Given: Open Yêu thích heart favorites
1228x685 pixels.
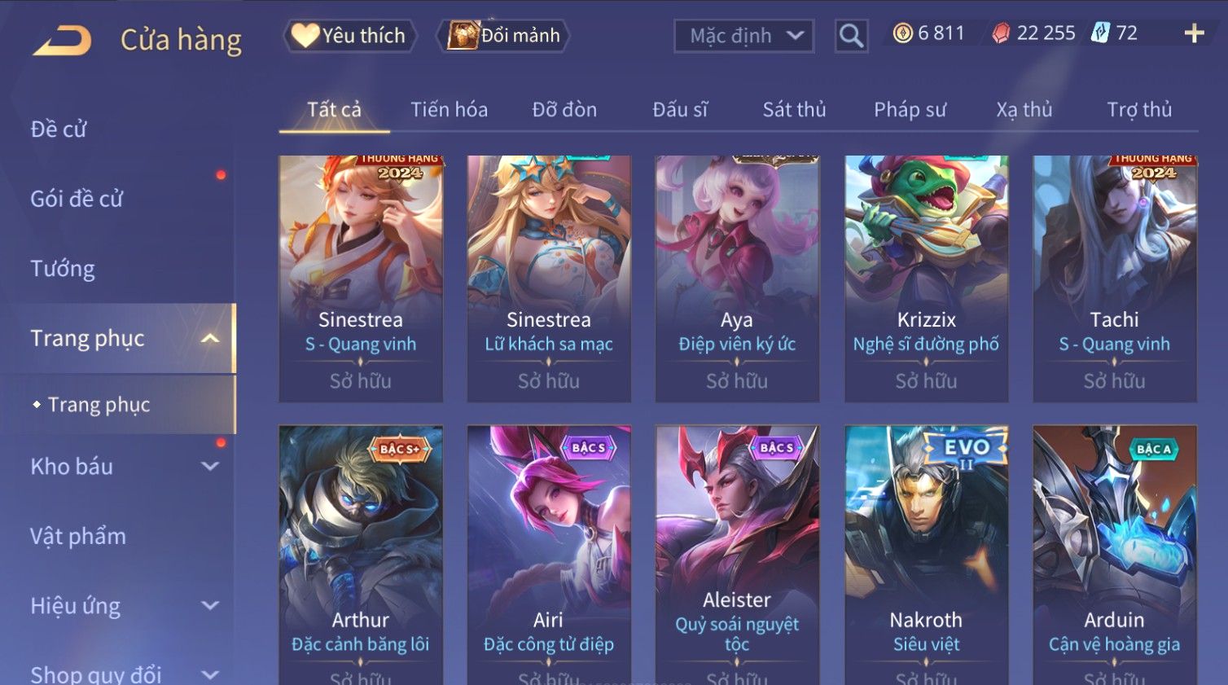Looking at the screenshot, I should coord(349,36).
